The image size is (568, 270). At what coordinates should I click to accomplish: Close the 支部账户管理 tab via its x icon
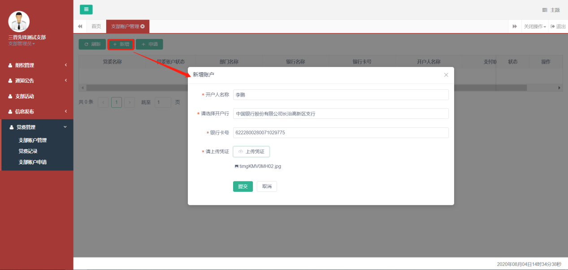pyautogui.click(x=143, y=26)
